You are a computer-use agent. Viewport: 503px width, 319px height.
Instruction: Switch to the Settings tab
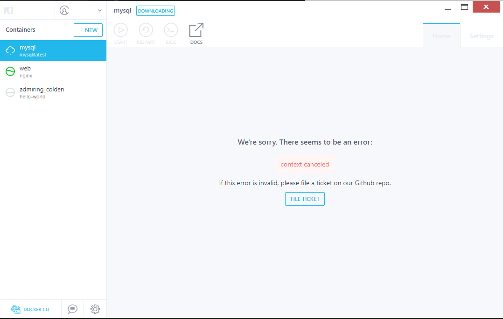pos(482,36)
